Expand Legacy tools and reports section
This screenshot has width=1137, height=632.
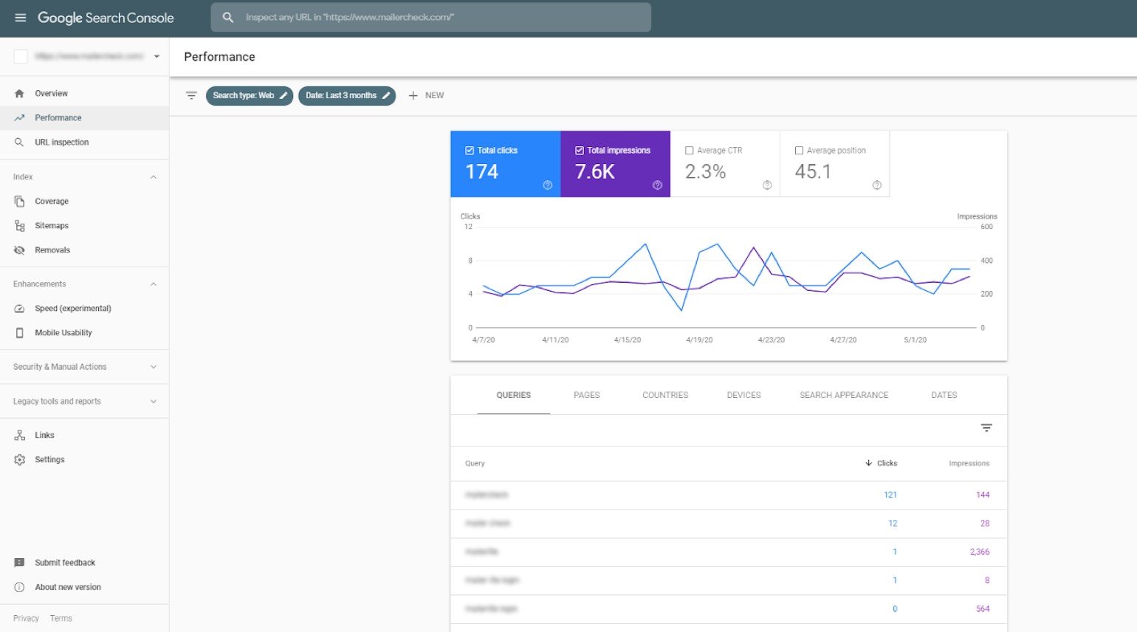pos(154,402)
